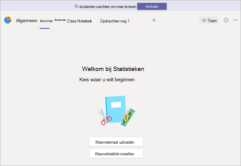Click the Team visibility button
241x166 pixels.
(x=209, y=20)
